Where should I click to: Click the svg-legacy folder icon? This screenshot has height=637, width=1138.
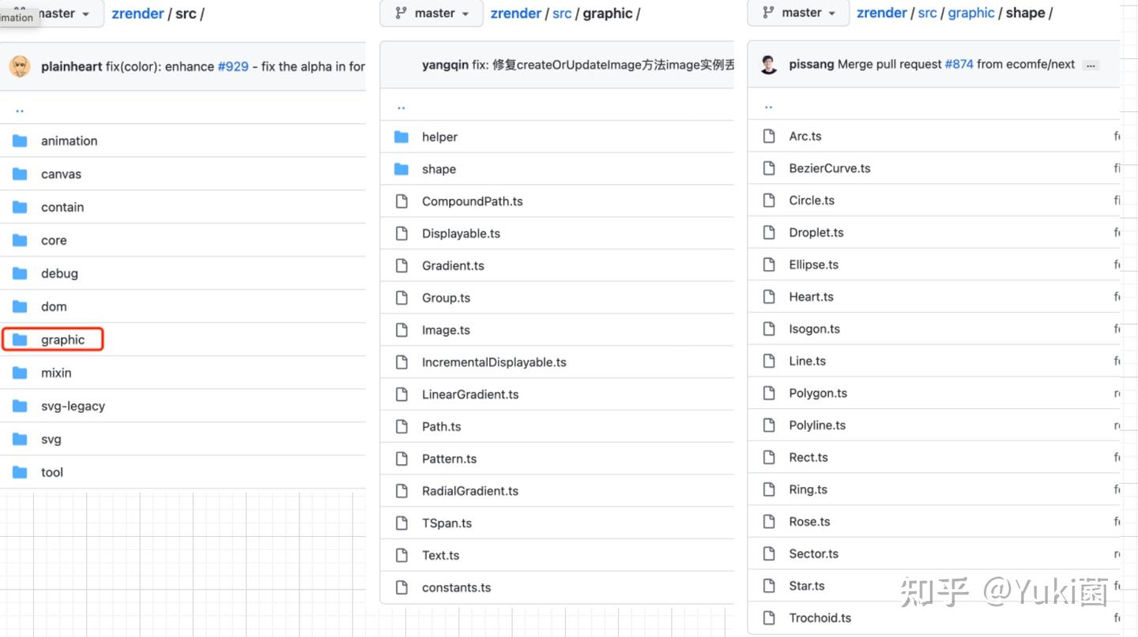[x=20, y=407]
